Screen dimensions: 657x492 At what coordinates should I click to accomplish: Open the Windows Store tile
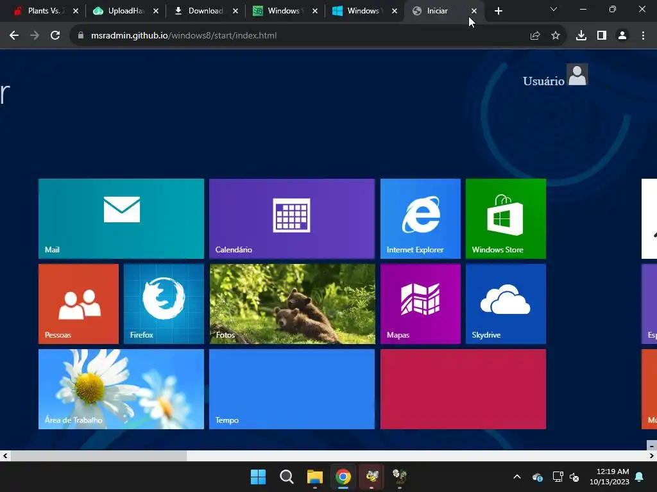(x=506, y=219)
